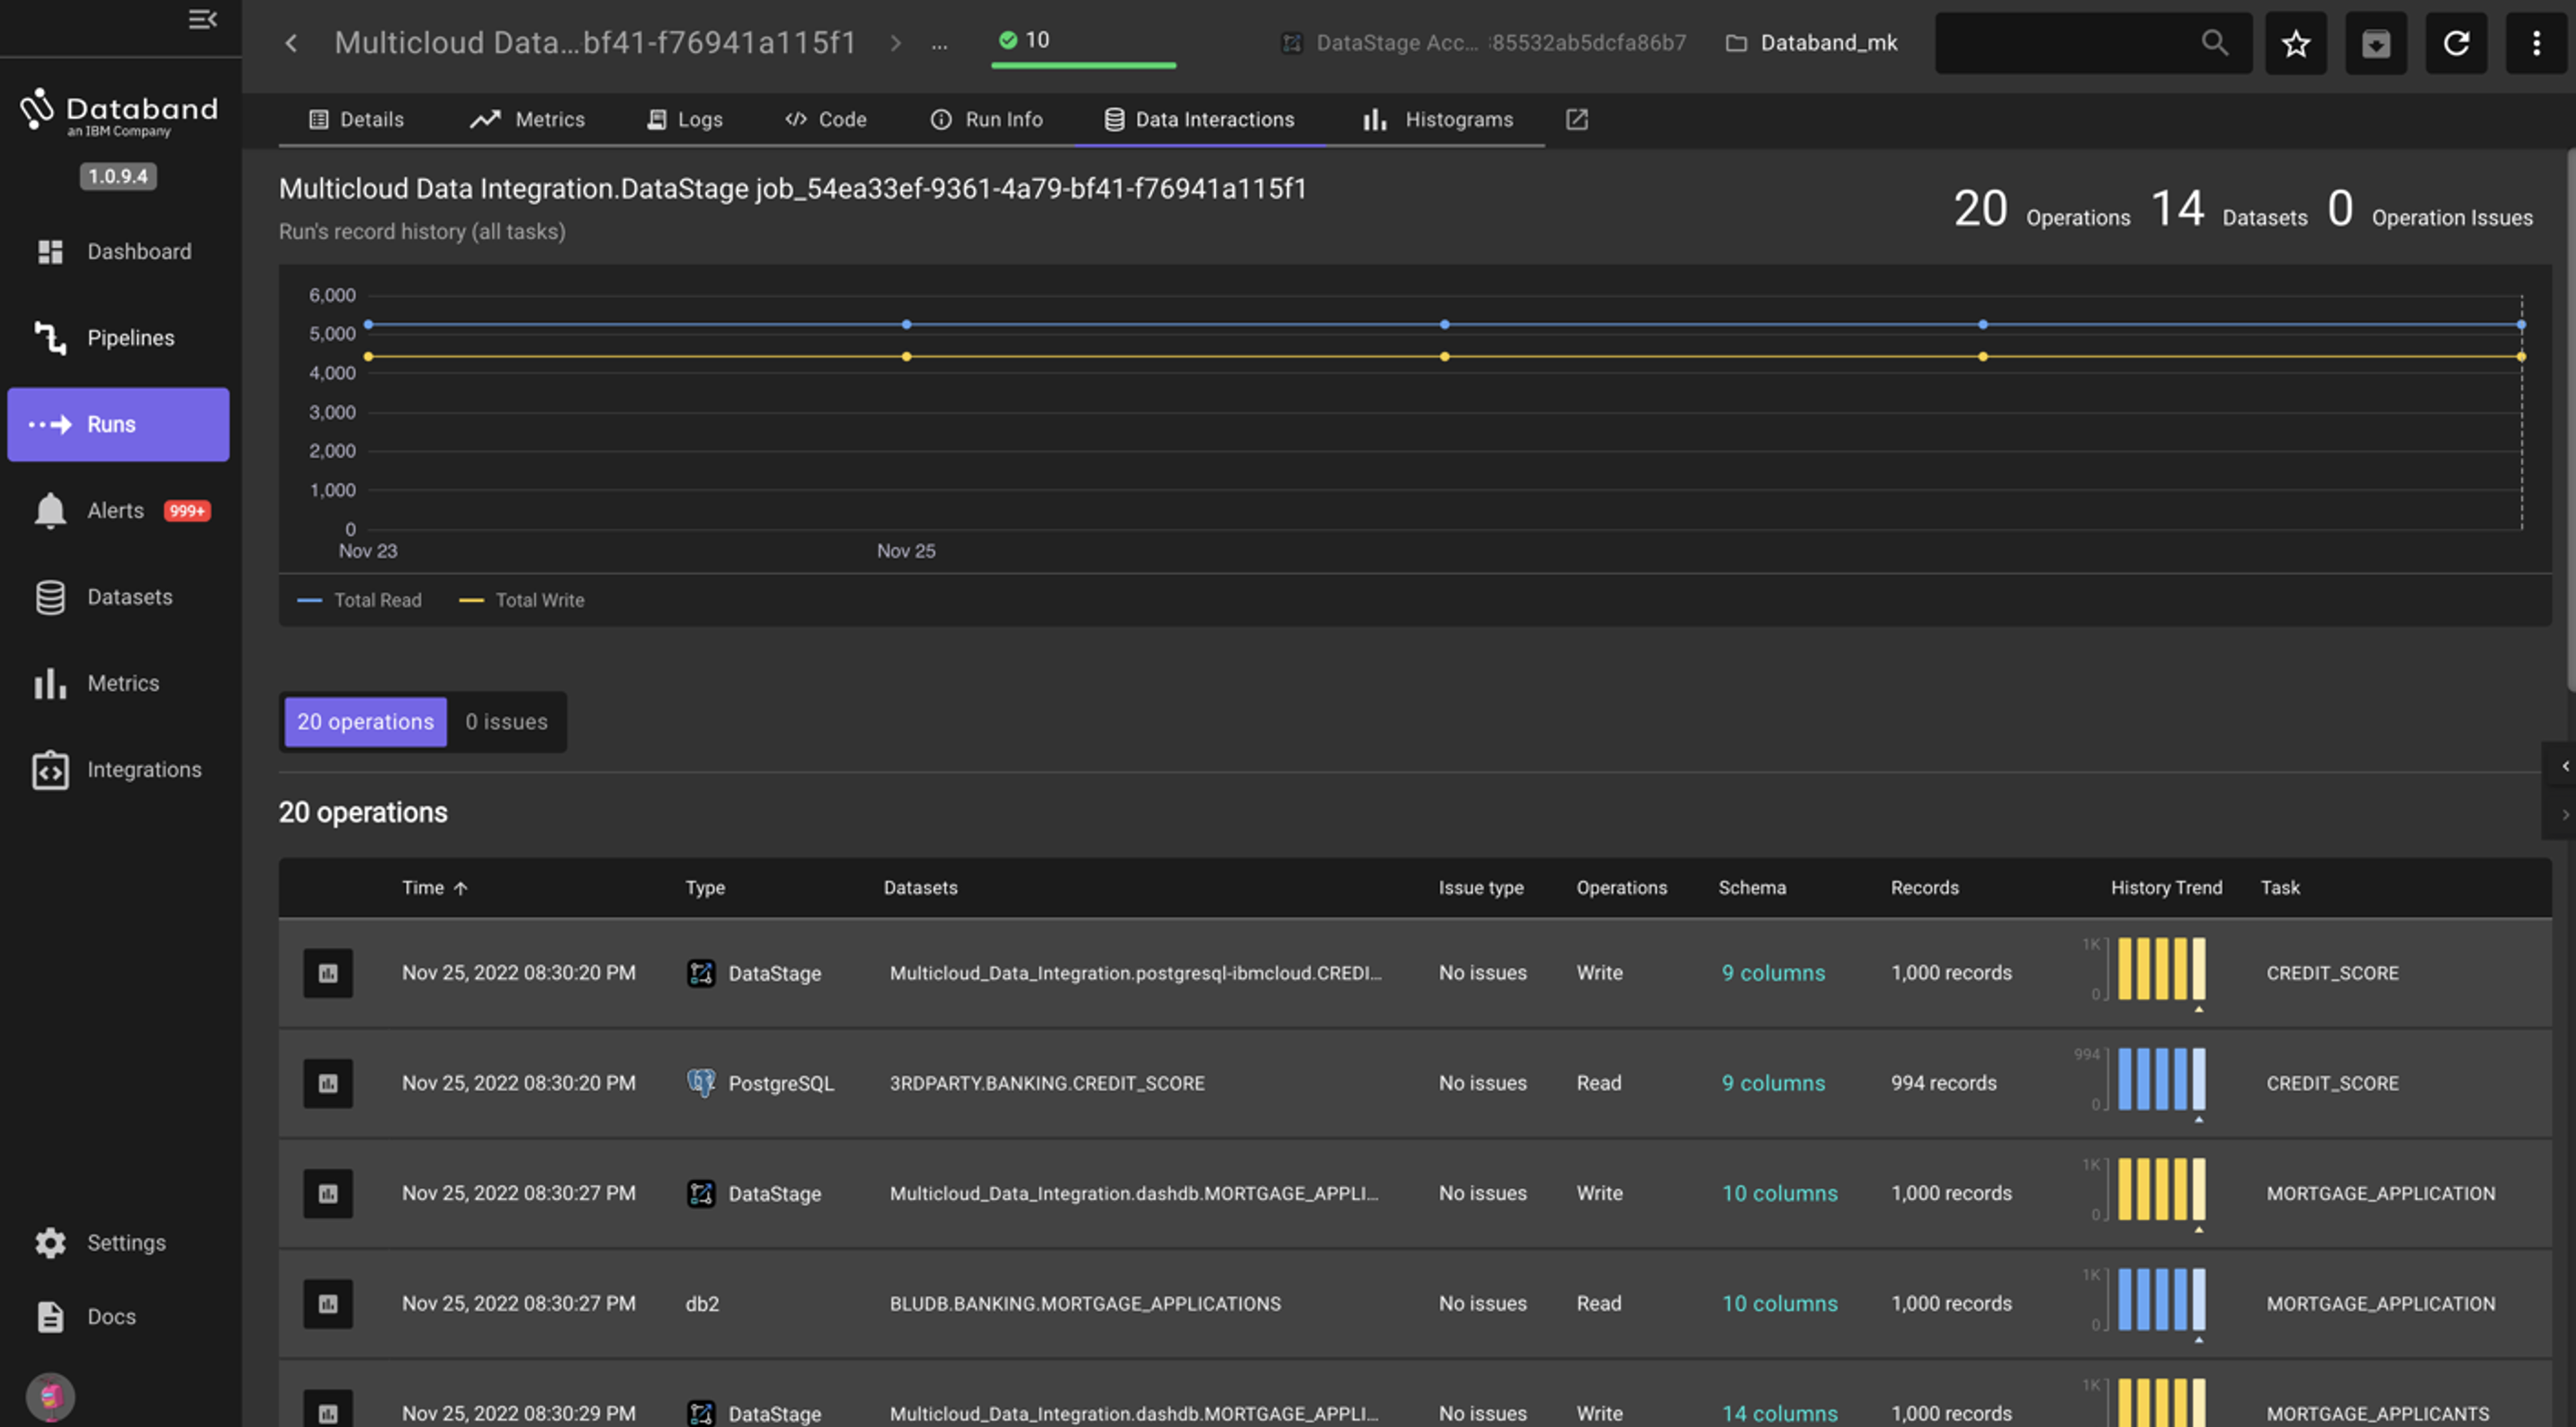The height and width of the screenshot is (1427, 2576).
Task: Click DataStage icon in first table row
Action: (x=701, y=973)
